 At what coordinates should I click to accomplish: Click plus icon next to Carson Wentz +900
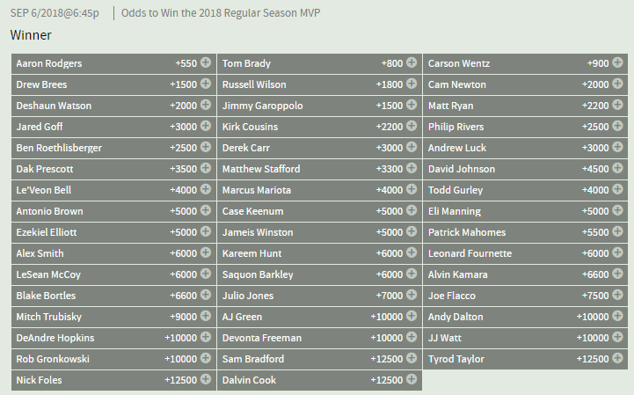[617, 63]
